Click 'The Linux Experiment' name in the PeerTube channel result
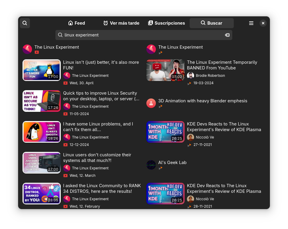Image resolution: width=288 pixels, height=229 pixels. point(180,47)
